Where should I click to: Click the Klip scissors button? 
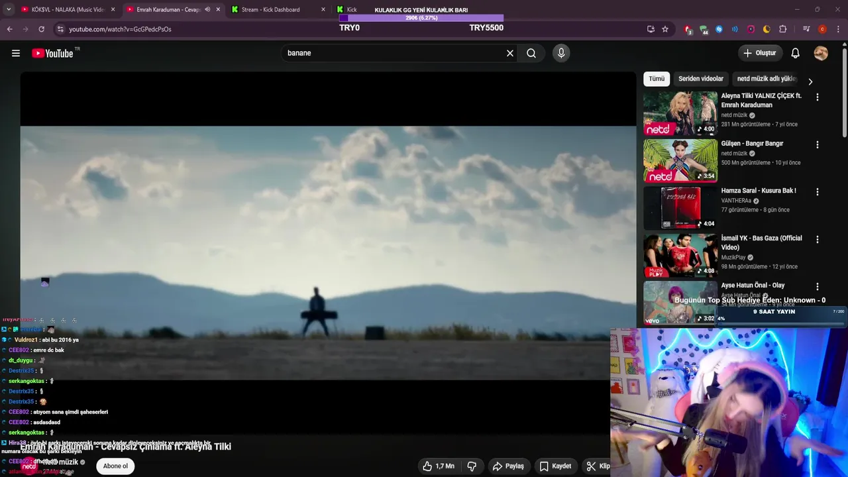click(598, 466)
